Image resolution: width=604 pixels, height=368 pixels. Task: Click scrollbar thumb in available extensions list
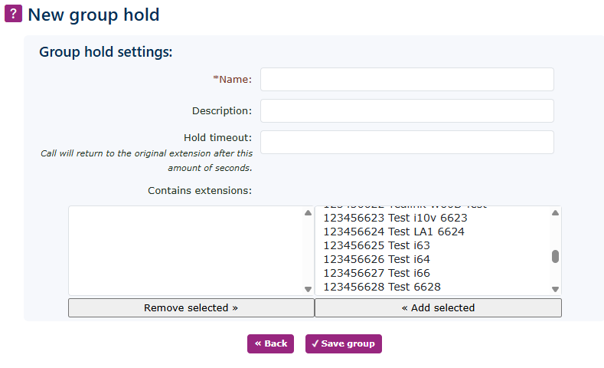[555, 257]
